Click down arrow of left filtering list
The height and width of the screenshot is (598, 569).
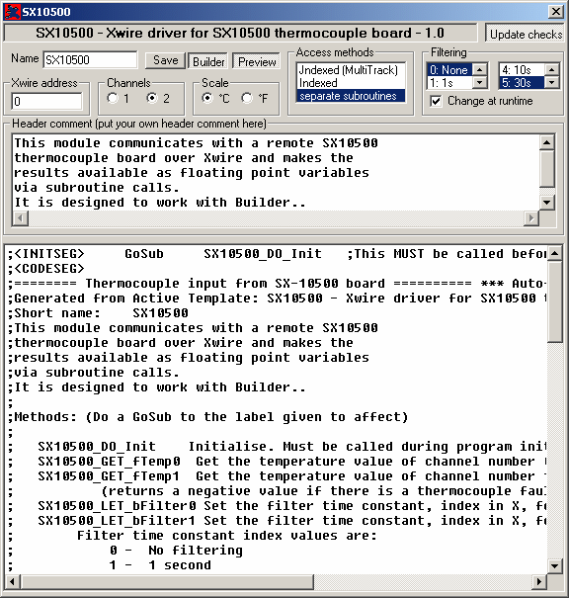479,82
